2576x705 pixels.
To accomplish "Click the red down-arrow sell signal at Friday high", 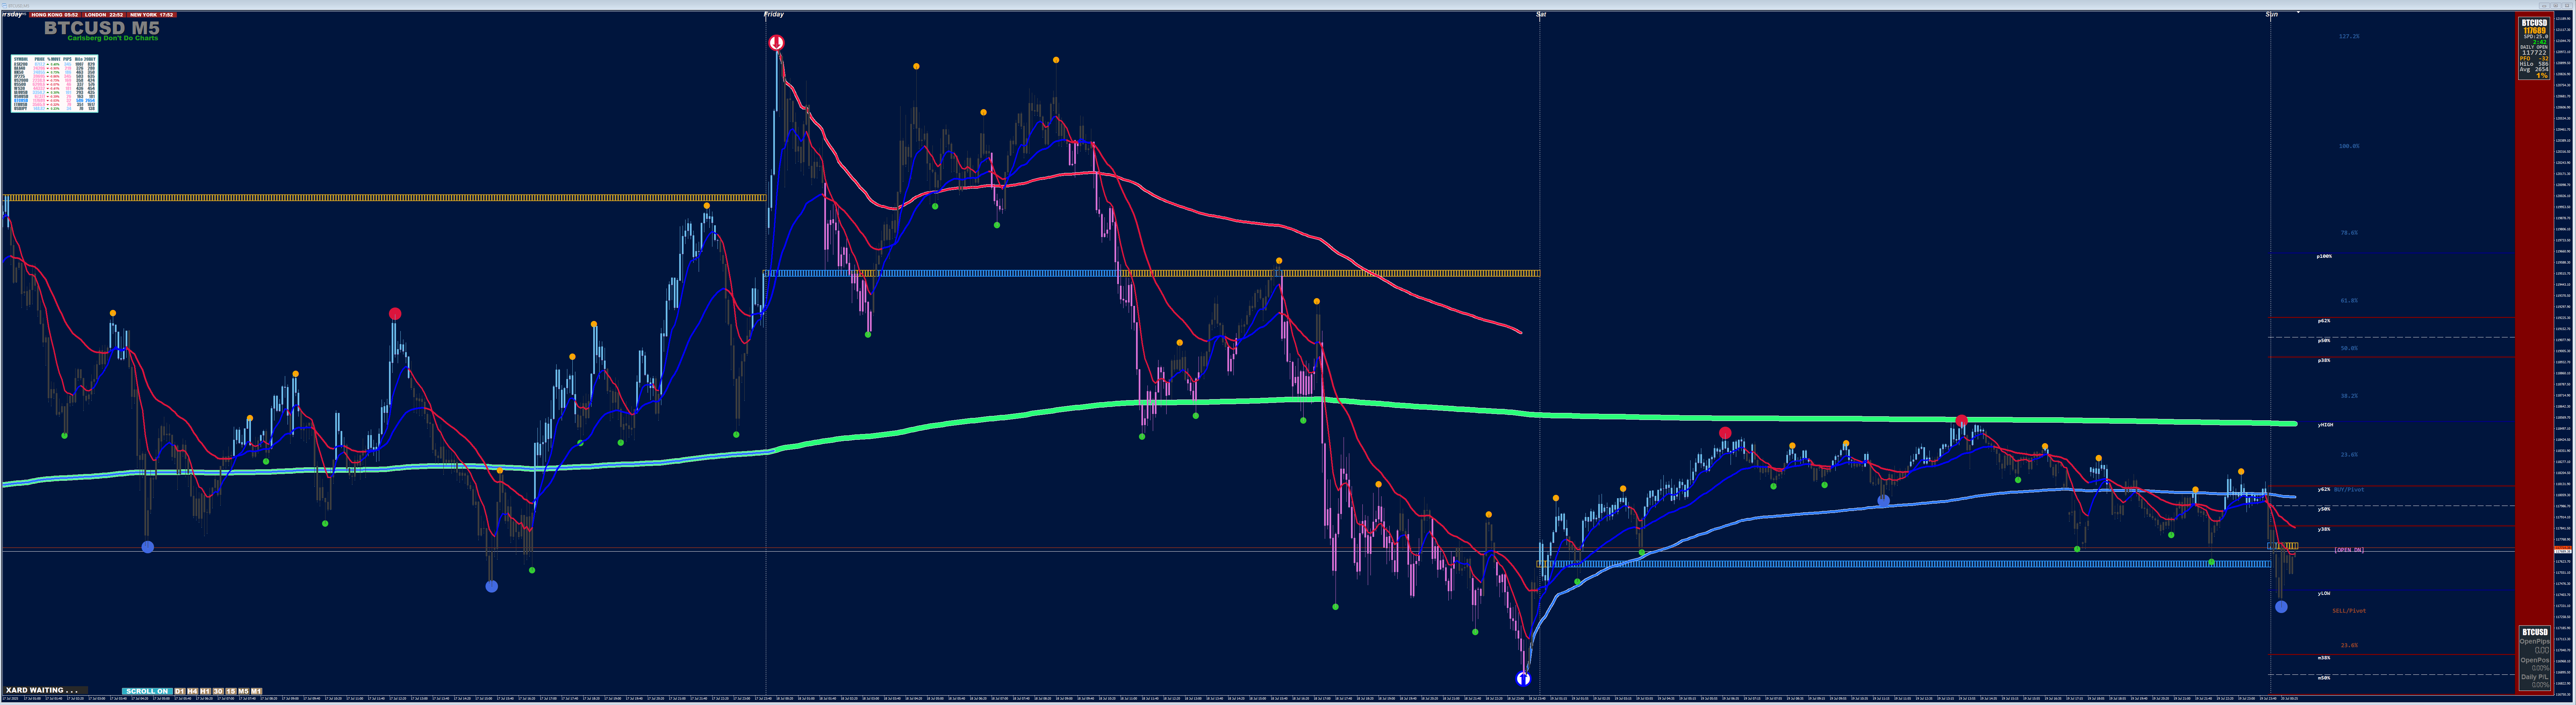I will tap(776, 43).
